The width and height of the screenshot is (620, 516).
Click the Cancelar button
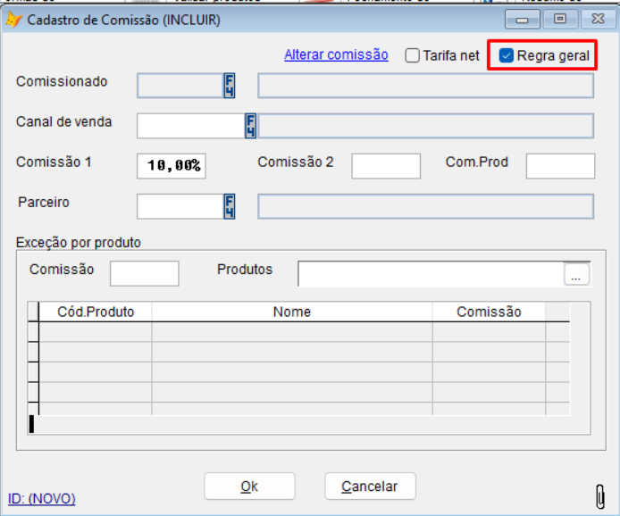(370, 487)
